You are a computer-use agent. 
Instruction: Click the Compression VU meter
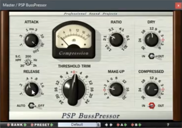tap(74, 40)
